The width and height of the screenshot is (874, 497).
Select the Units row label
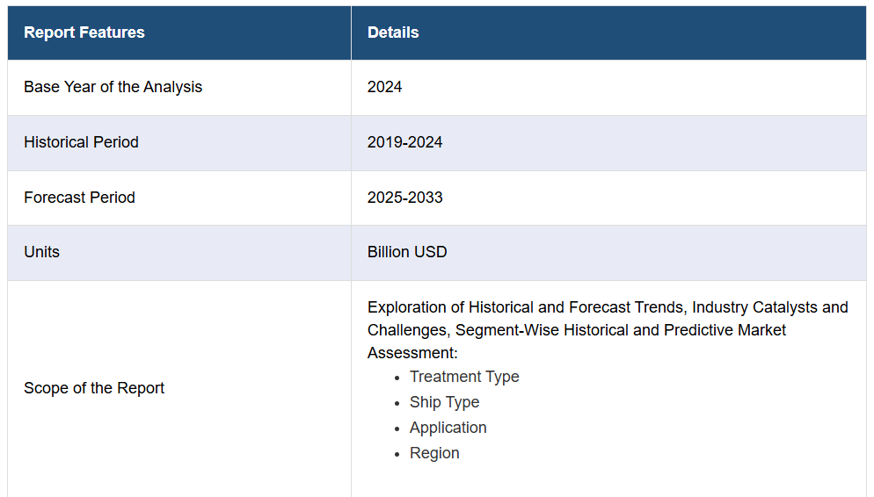pos(42,251)
